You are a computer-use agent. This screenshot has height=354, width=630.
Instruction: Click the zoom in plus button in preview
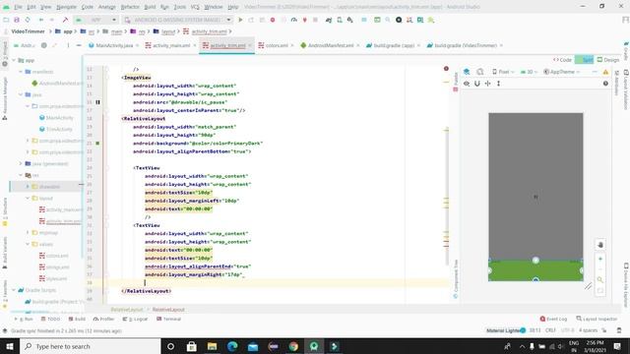(x=600, y=259)
